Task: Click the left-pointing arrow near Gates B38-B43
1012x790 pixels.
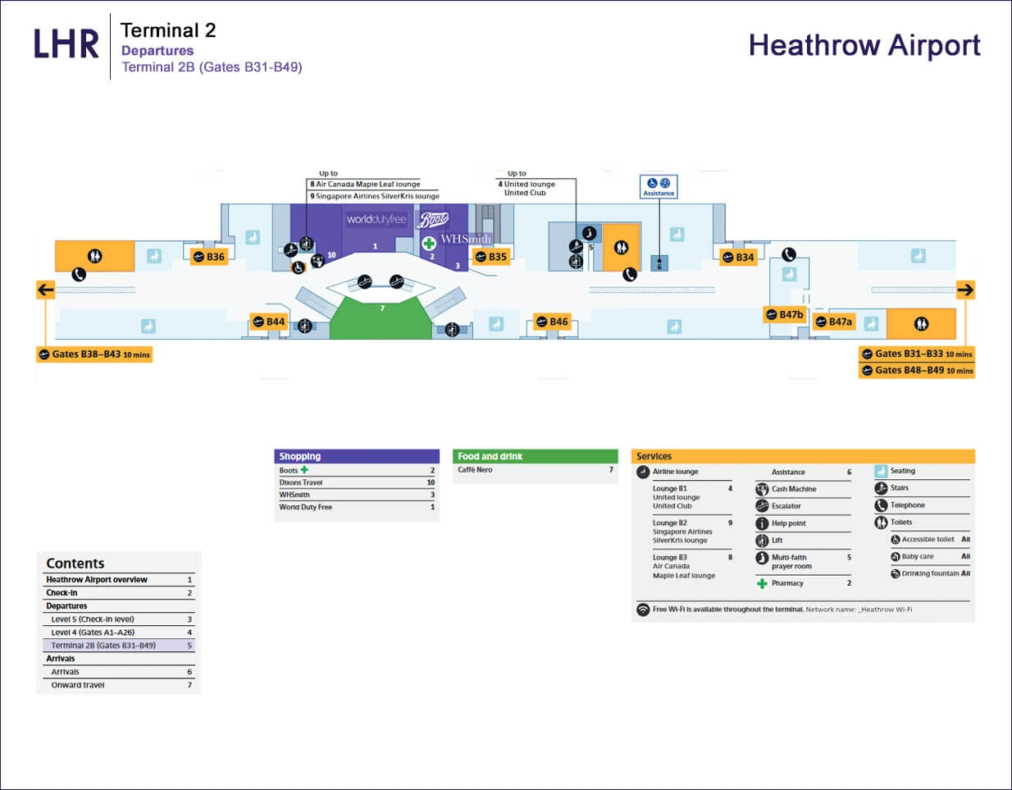Action: (45, 289)
